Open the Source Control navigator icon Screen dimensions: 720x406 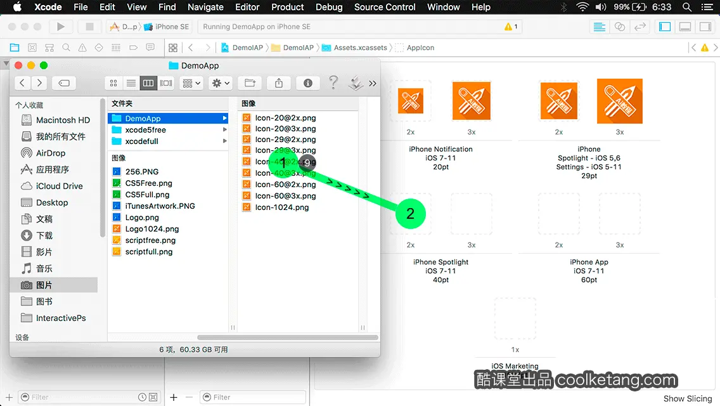click(x=32, y=48)
